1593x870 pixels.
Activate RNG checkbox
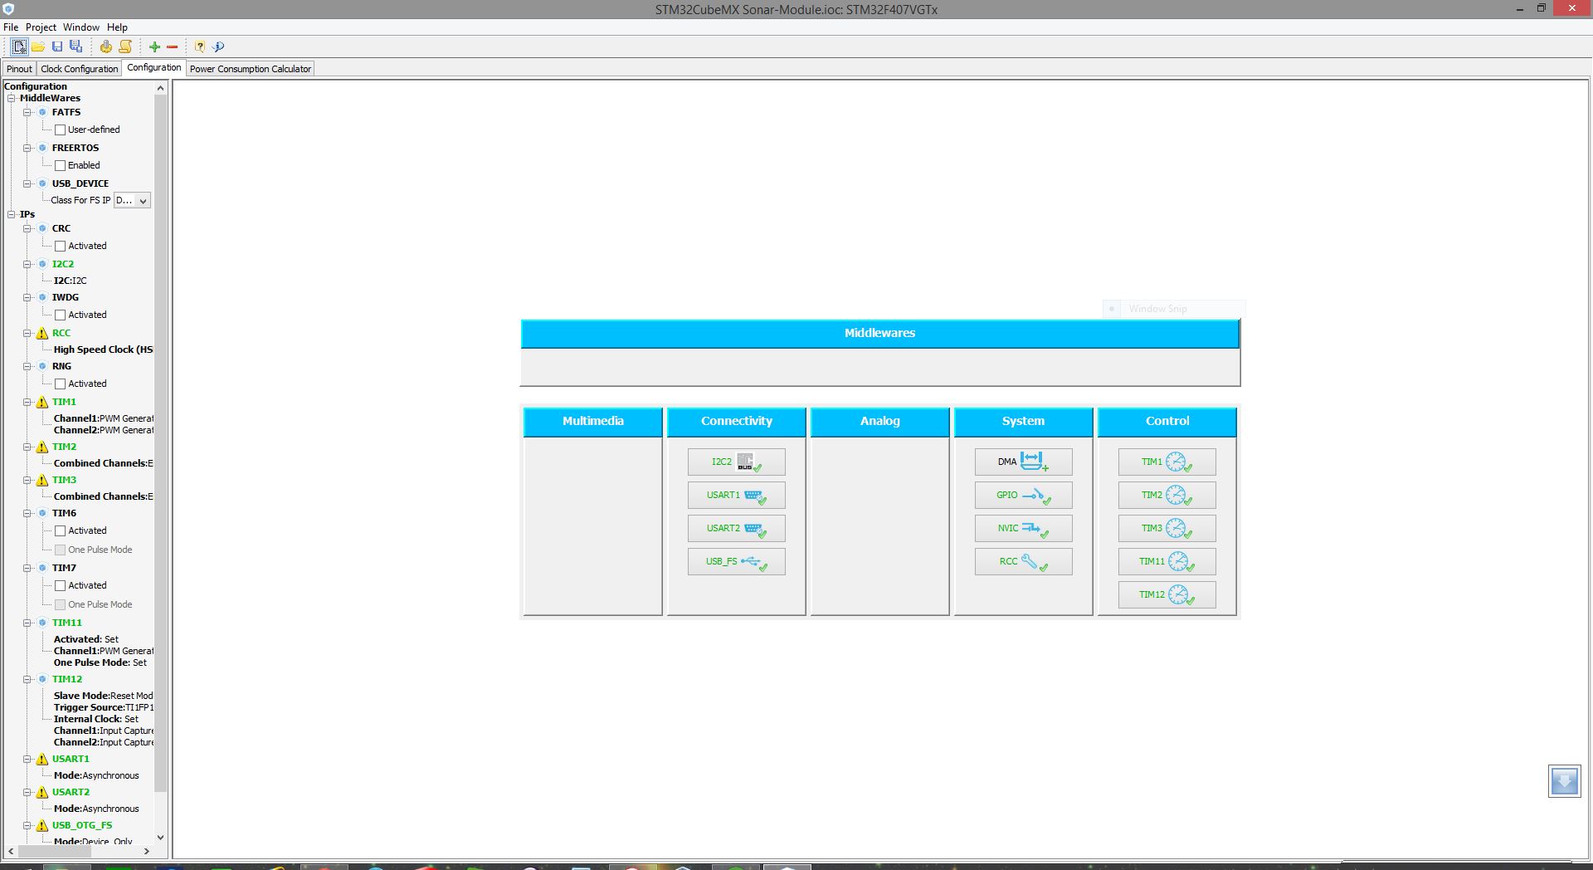point(60,384)
